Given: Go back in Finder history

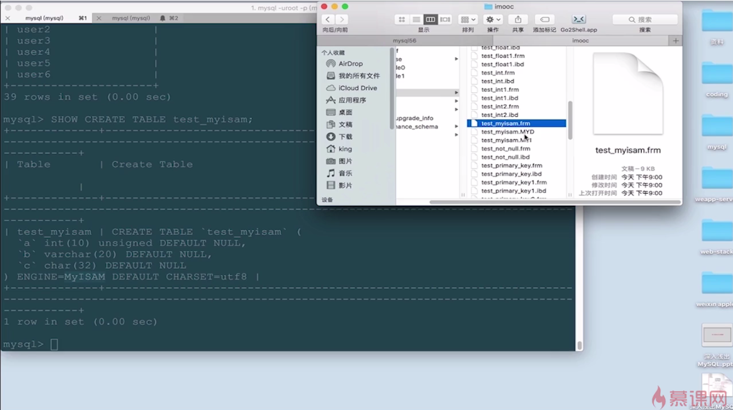Looking at the screenshot, I should (327, 19).
